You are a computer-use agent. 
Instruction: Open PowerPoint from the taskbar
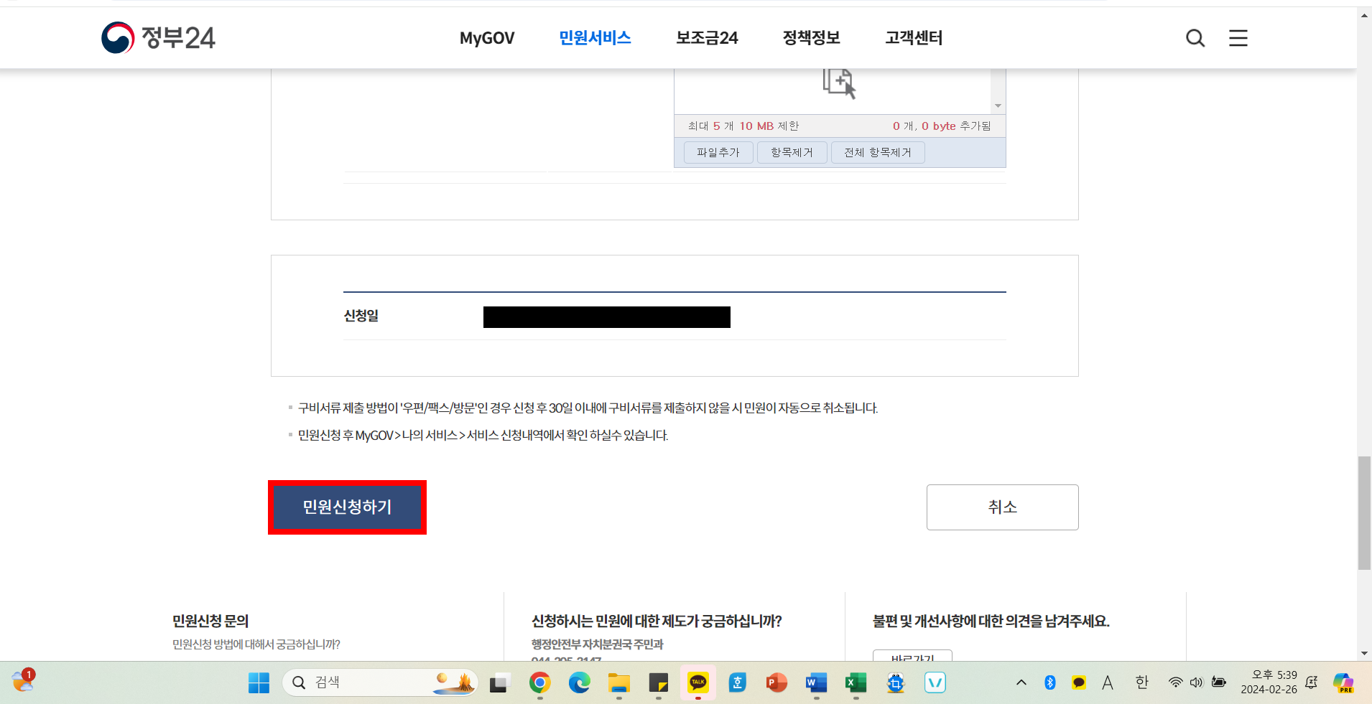point(776,682)
